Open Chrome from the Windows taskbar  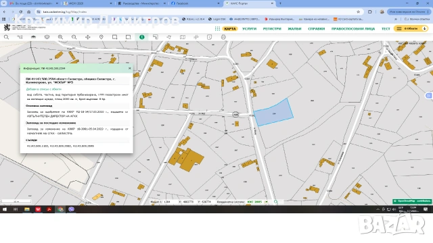(x=60, y=209)
